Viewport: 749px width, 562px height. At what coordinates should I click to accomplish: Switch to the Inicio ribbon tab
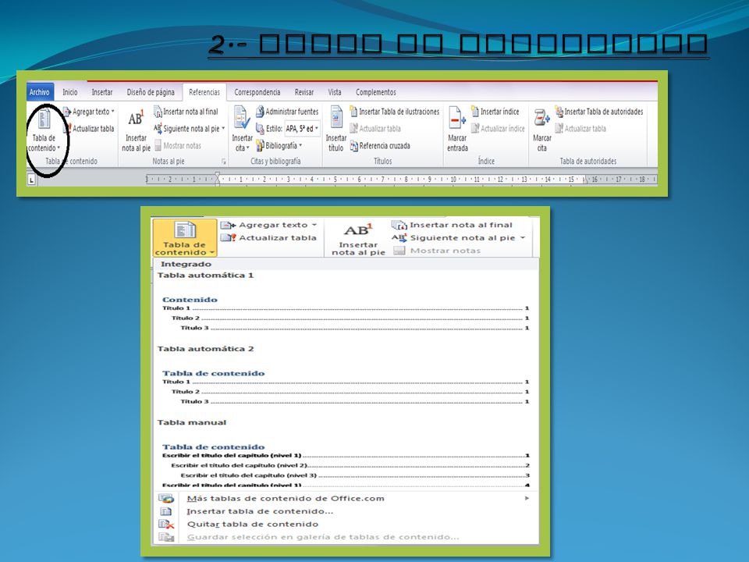tap(69, 92)
